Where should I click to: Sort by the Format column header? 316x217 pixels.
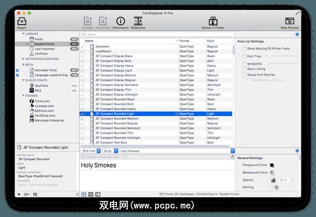[192, 41]
